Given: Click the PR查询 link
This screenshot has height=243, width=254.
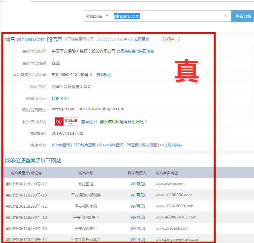Looking at the screenshot, I should point(133,145).
